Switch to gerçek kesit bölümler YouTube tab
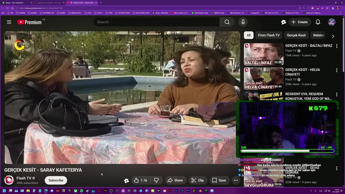The image size is (345, 194). (x=49, y=3)
